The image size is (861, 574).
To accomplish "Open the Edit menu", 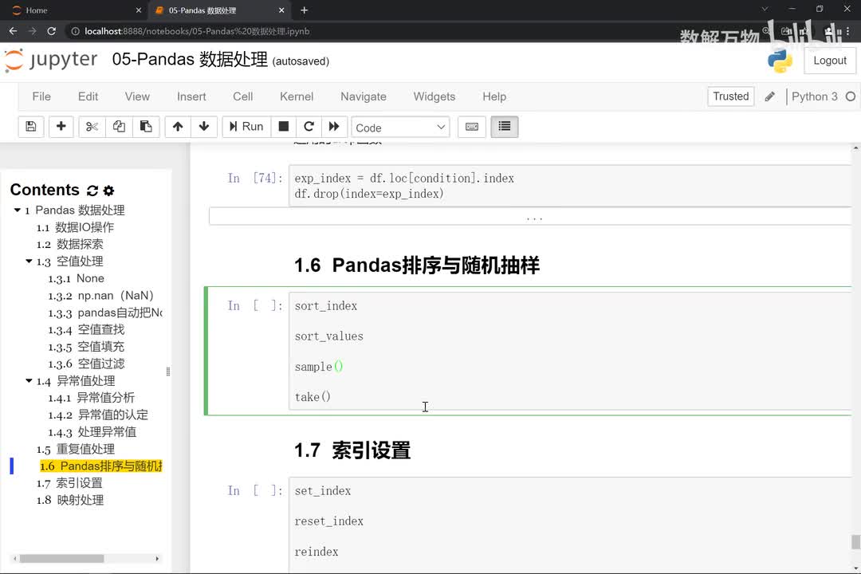I will tap(88, 96).
